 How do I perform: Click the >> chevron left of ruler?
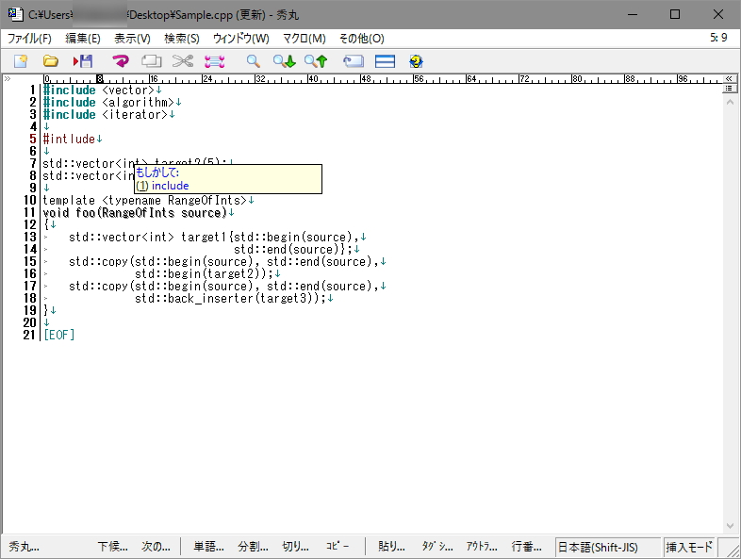click(8, 78)
